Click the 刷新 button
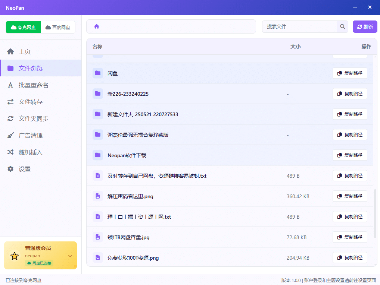380x285 pixels. point(365,26)
